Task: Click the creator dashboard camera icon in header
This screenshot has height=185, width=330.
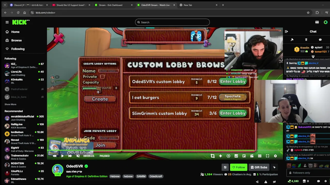Action: point(317,22)
